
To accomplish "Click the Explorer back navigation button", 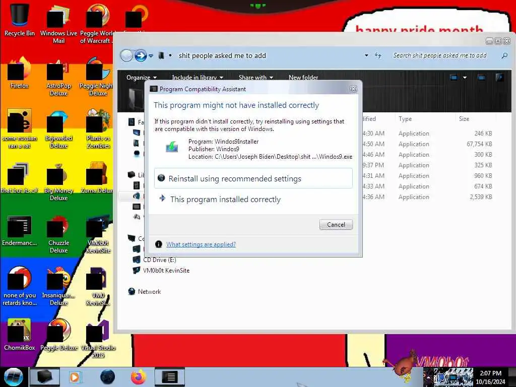I will tap(126, 55).
